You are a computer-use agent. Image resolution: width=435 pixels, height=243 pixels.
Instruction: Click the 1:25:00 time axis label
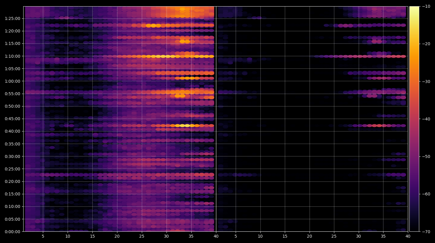click(x=13, y=18)
